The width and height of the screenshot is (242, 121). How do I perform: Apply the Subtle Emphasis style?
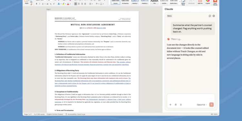click(174, 2)
